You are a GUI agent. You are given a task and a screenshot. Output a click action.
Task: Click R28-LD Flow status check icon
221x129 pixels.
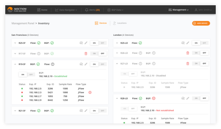141,98
